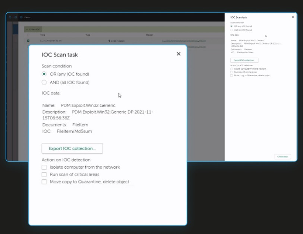Viewport: 303px width, 234px height.
Task: Click the Code injection arrow icon in first row
Action: (x=109, y=41)
